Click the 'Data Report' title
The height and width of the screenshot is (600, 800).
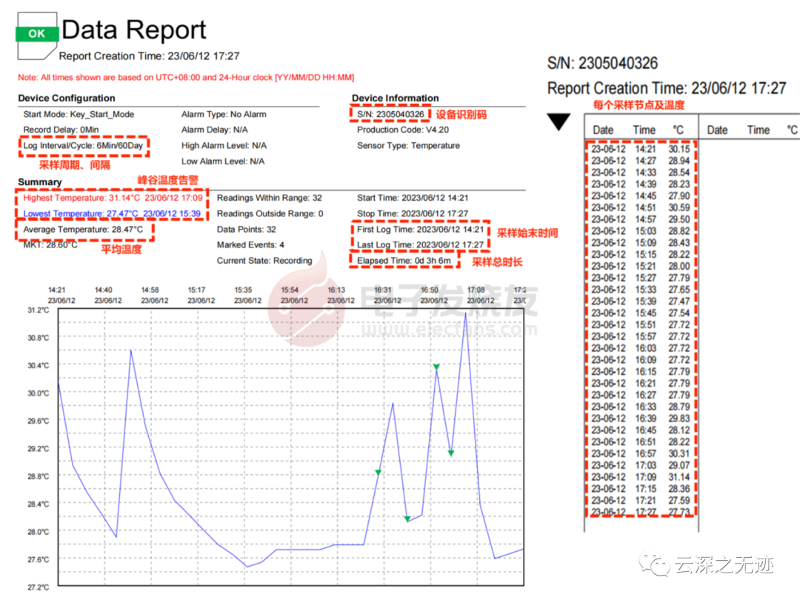tap(133, 30)
